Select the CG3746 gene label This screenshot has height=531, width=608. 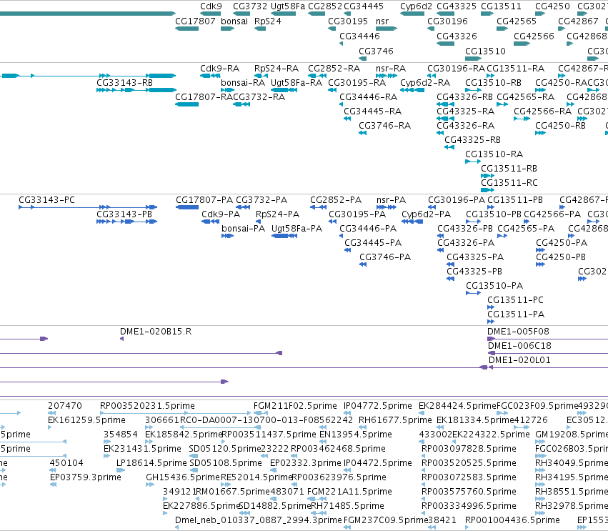tap(376, 51)
